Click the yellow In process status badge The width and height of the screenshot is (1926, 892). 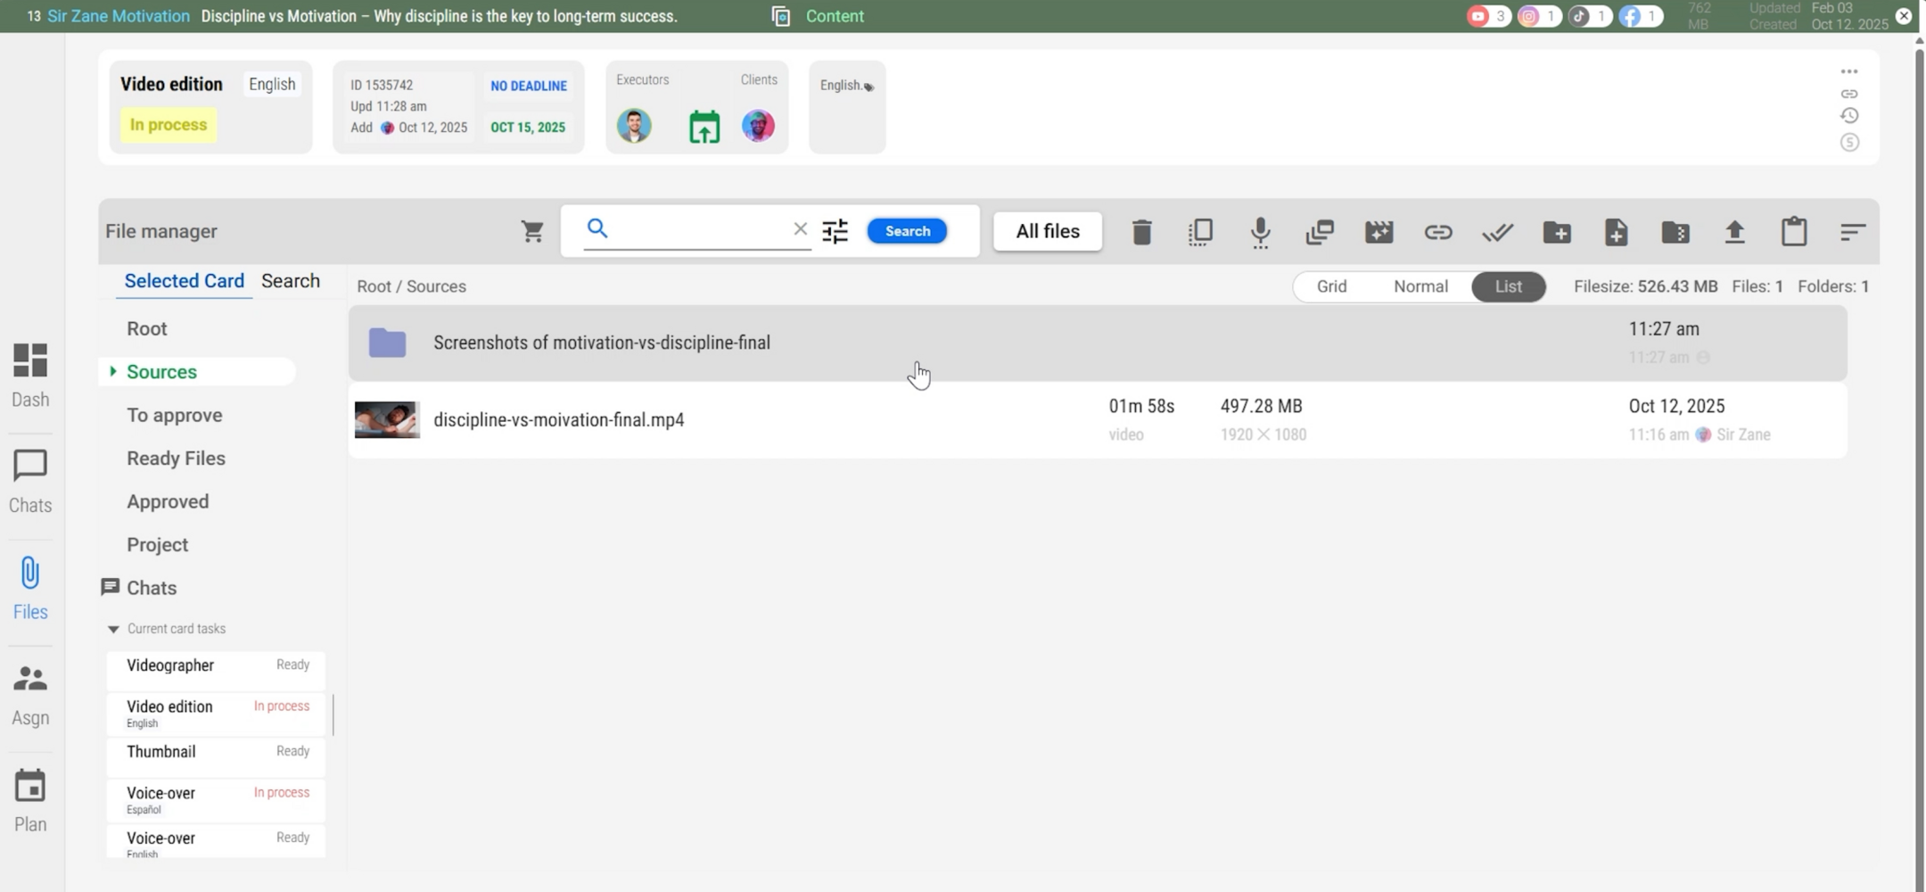169,125
